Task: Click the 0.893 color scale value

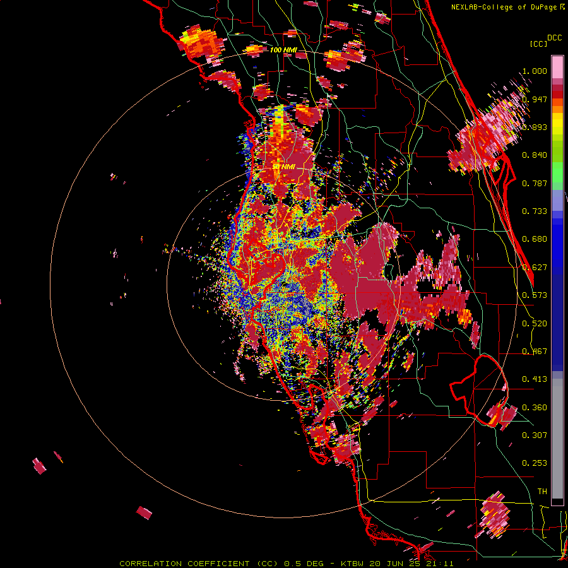Action: coord(535,127)
